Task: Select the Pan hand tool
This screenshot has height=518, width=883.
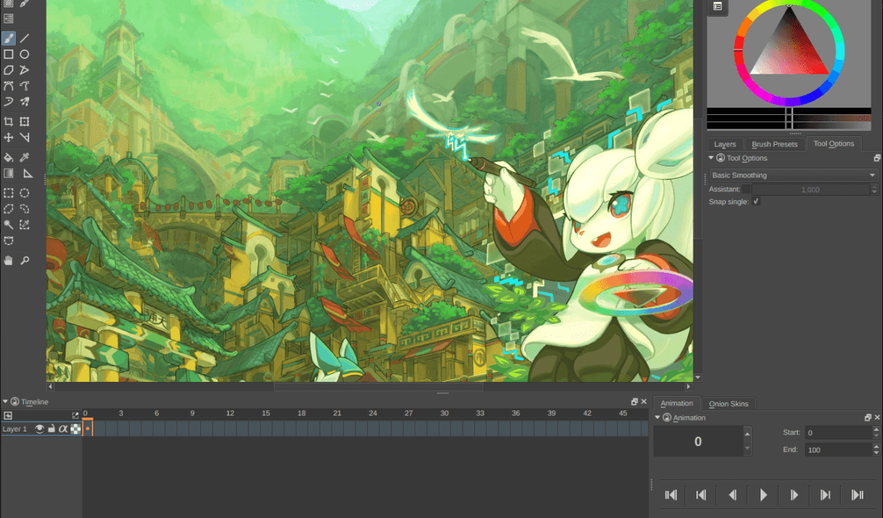Action: (x=9, y=260)
